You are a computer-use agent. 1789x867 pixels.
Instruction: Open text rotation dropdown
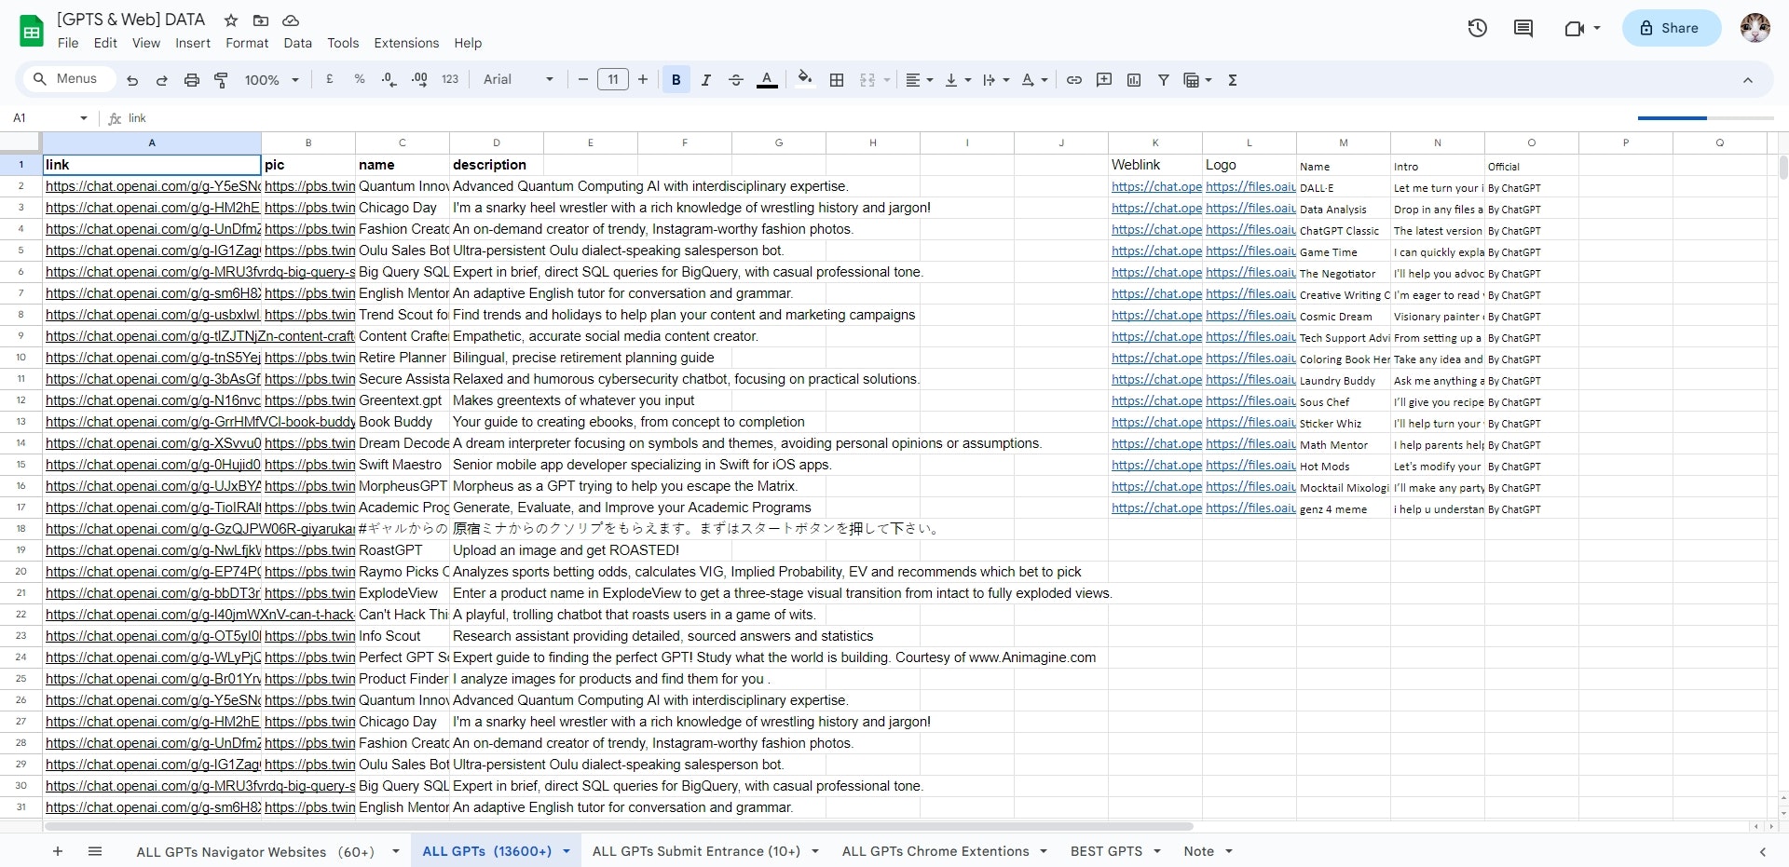tap(1034, 80)
